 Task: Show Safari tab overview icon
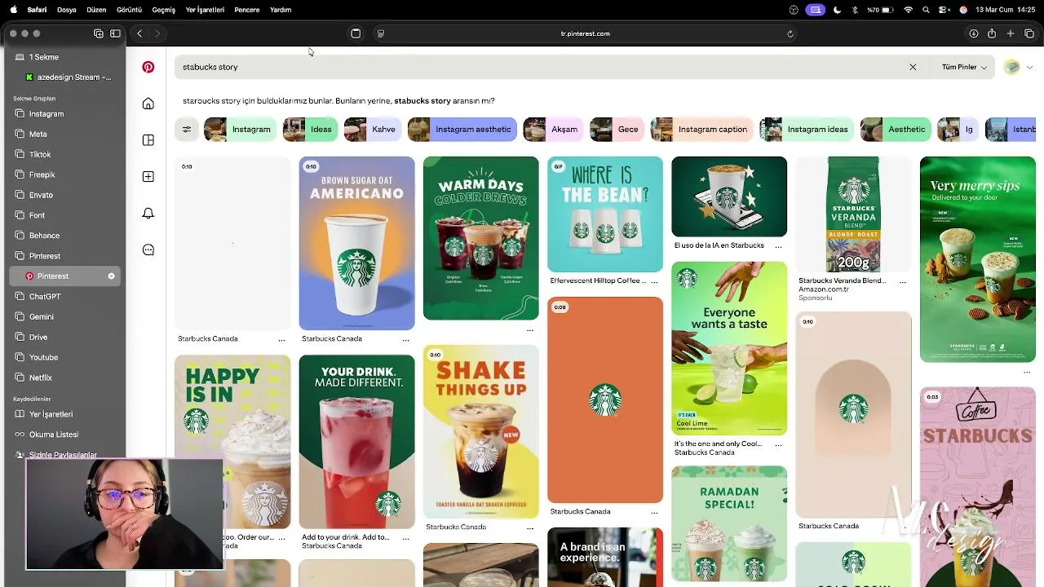click(1029, 33)
